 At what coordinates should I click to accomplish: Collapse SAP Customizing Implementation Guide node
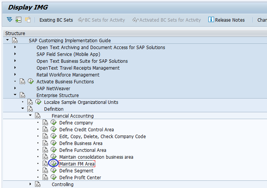click(x=7, y=40)
